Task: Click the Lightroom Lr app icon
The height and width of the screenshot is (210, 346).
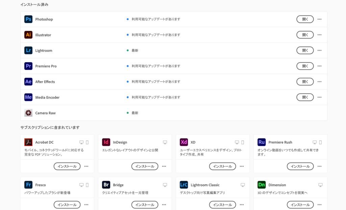Action: point(28,50)
